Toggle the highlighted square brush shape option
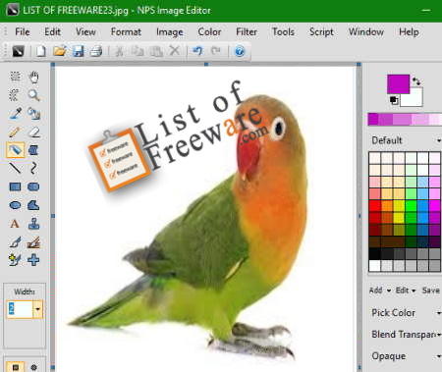Viewport: 442px width, 372px height. click(15, 367)
